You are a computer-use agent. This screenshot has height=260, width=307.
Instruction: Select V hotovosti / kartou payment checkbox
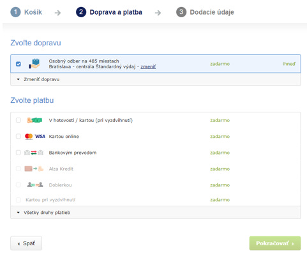pyautogui.click(x=19, y=120)
